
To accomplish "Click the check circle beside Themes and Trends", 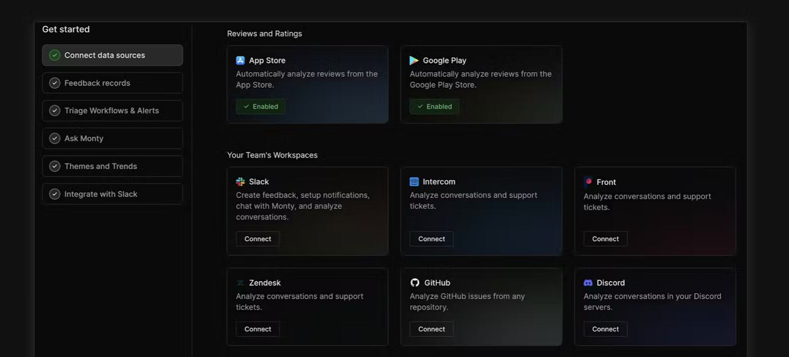I will [55, 166].
